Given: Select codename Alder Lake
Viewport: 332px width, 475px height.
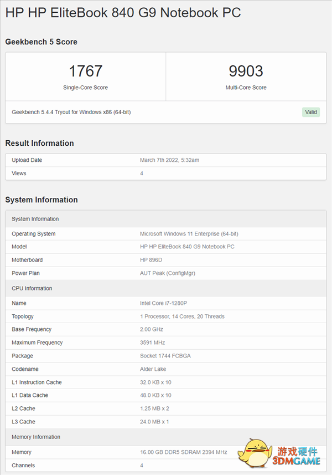Looking at the screenshot, I should [153, 369].
